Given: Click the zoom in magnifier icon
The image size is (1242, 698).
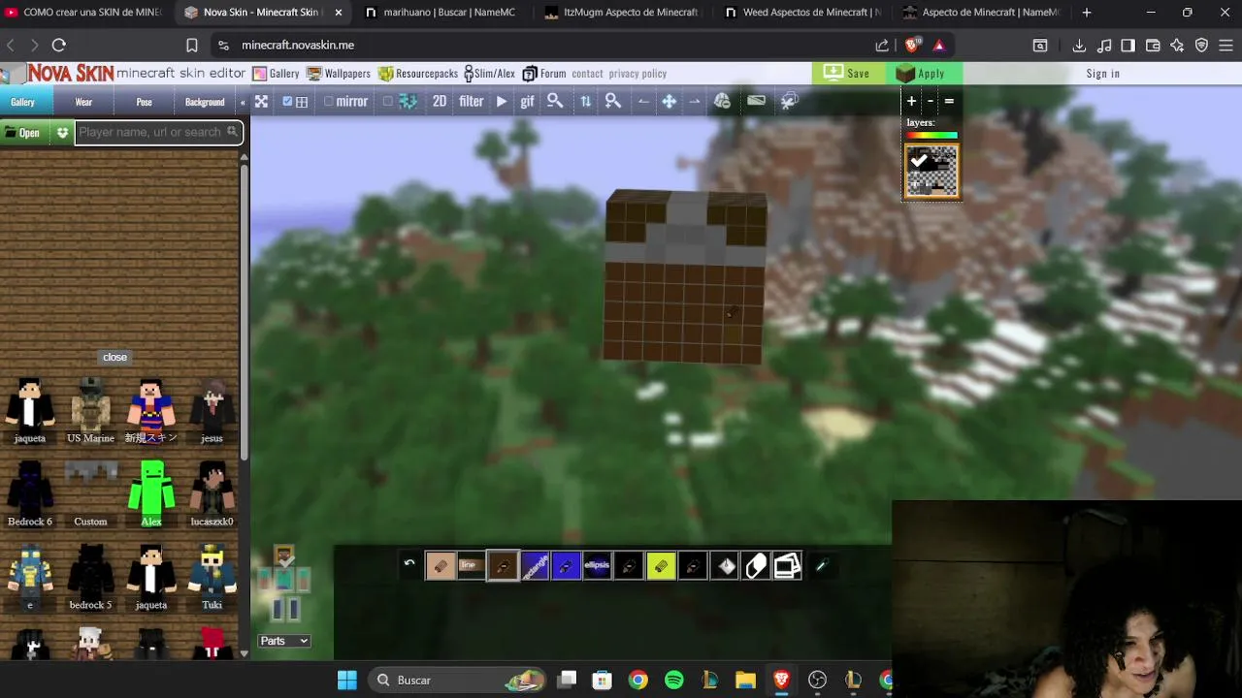Looking at the screenshot, I should [x=613, y=101].
